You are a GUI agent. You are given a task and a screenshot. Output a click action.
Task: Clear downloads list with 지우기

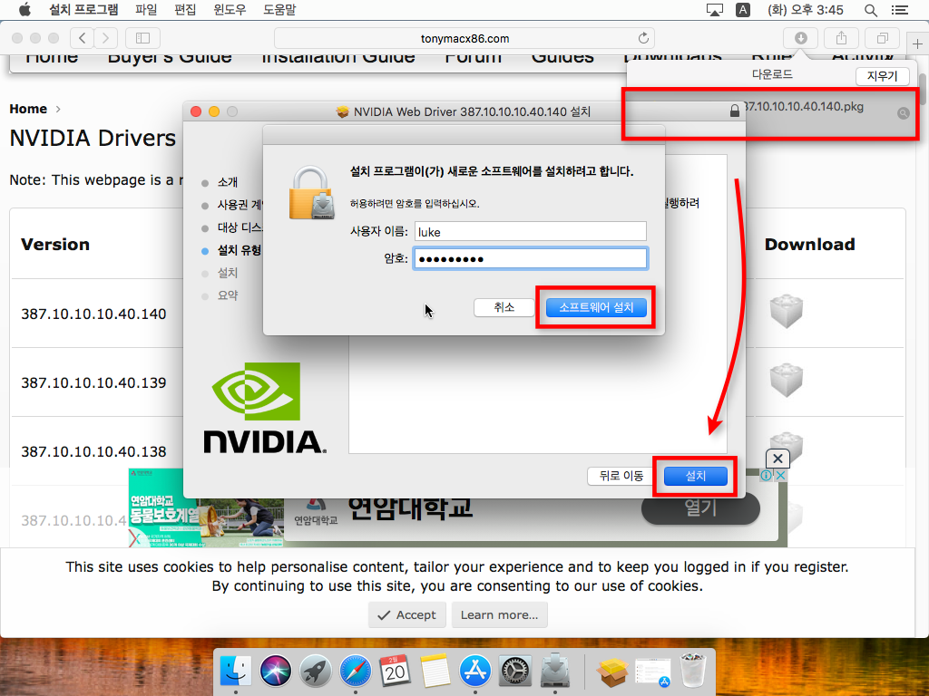click(882, 76)
